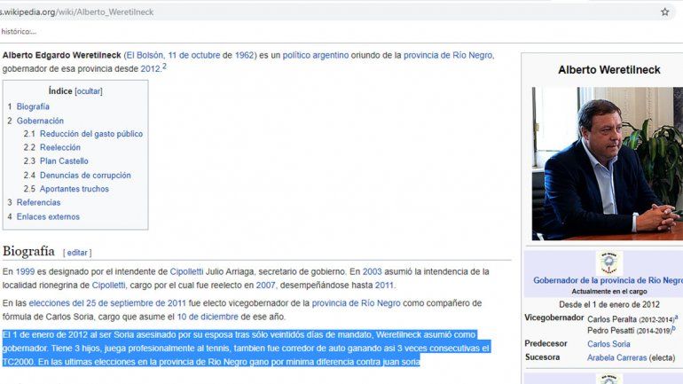Go to Referencias in the index
The image size is (683, 384).
point(38,203)
